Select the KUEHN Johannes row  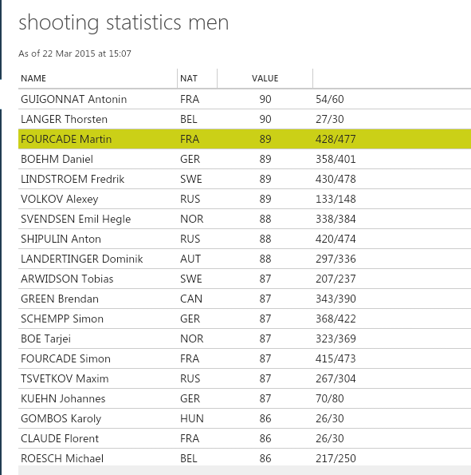coord(245,398)
